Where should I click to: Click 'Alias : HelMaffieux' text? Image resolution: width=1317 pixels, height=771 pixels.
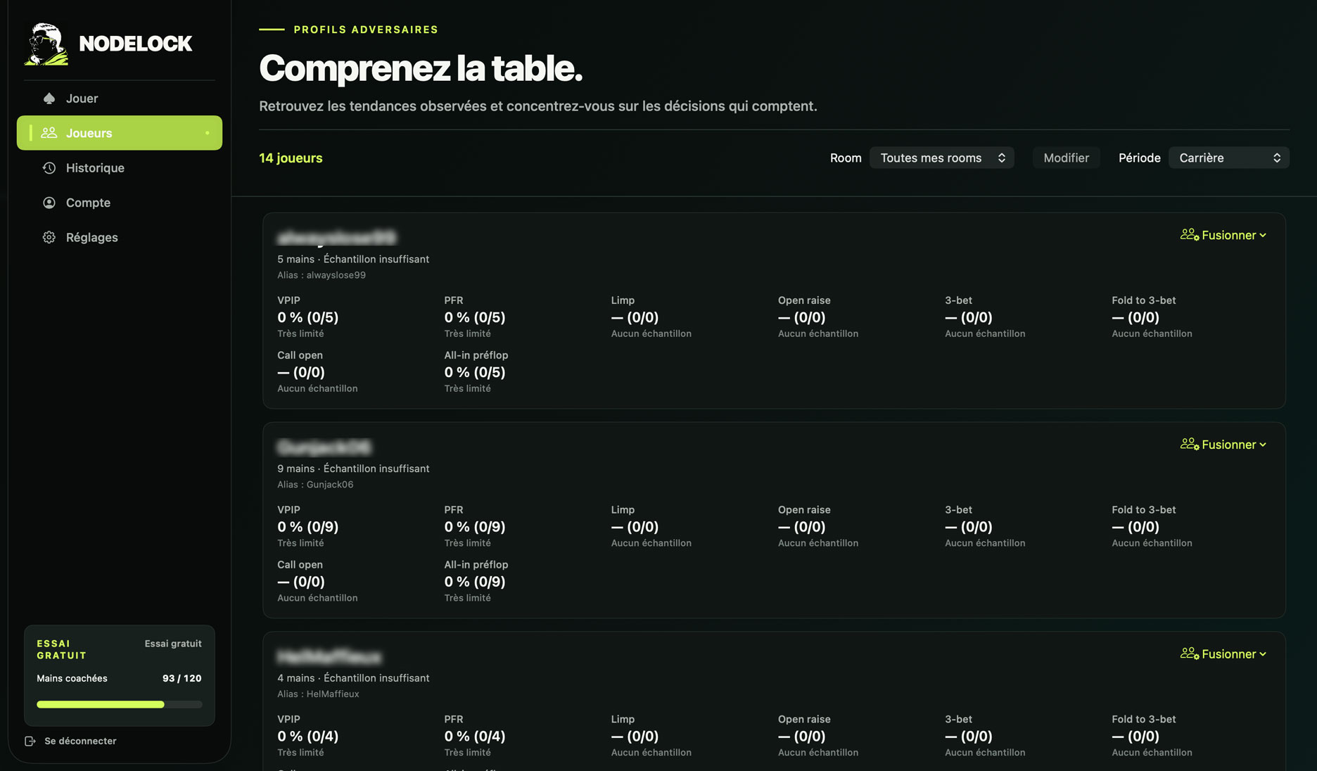pos(318,694)
